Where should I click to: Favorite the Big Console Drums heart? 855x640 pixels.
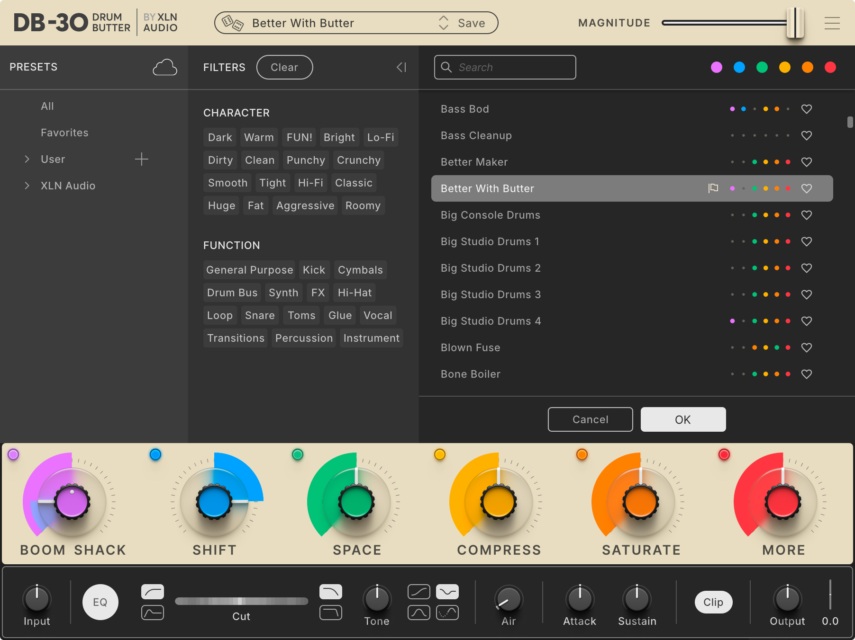tap(806, 215)
